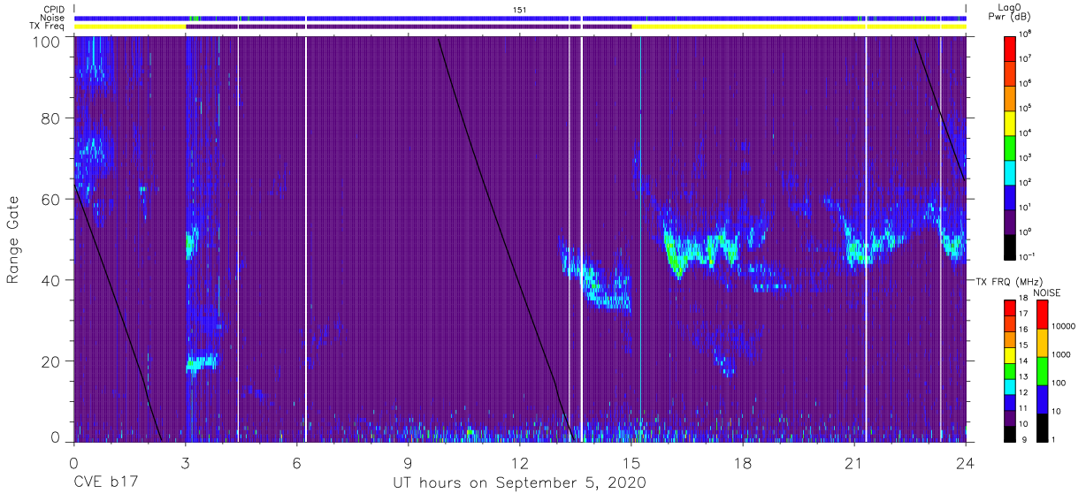The height and width of the screenshot is (501, 1086).
Task: Click the purple segment of the TX Freq bar
Action: [x=409, y=27]
